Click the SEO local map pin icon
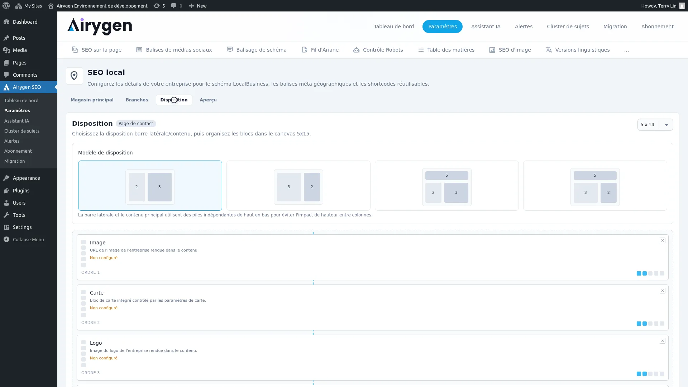This screenshot has width=688, height=387. click(74, 76)
